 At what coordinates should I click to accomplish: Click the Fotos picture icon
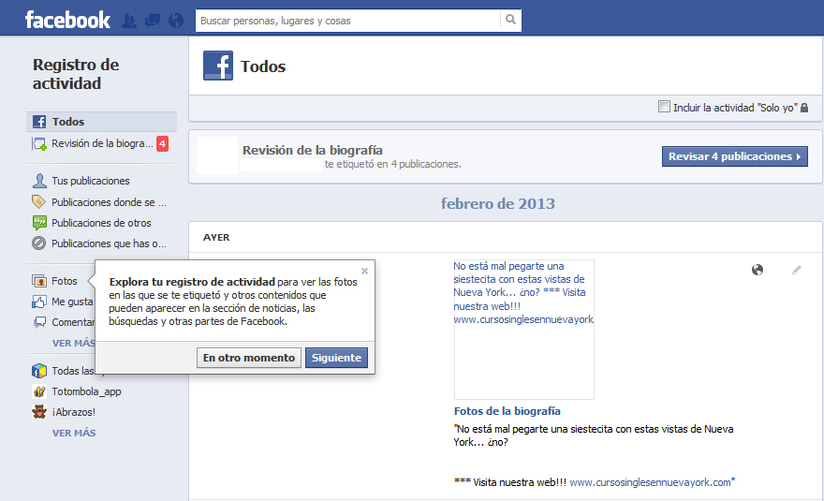tap(39, 281)
